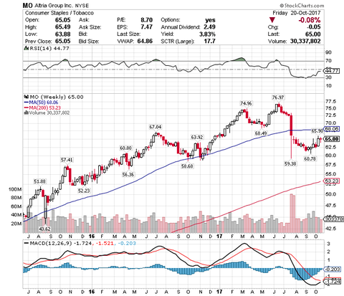
Task: Click the 68.49 low price label
Action: point(261,133)
